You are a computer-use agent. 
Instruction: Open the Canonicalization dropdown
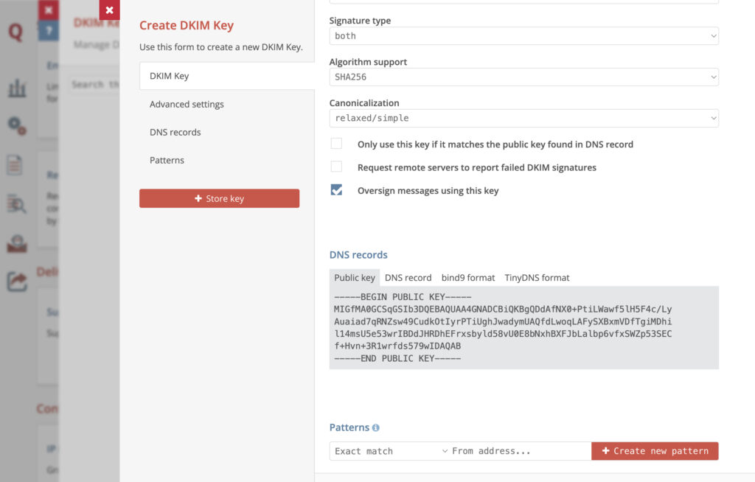(523, 118)
